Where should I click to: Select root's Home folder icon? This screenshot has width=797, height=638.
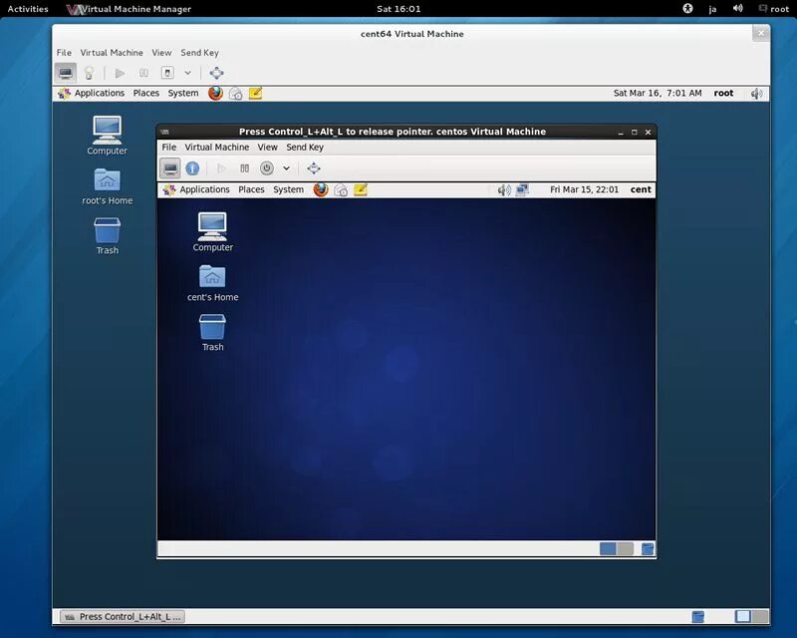pyautogui.click(x=107, y=186)
